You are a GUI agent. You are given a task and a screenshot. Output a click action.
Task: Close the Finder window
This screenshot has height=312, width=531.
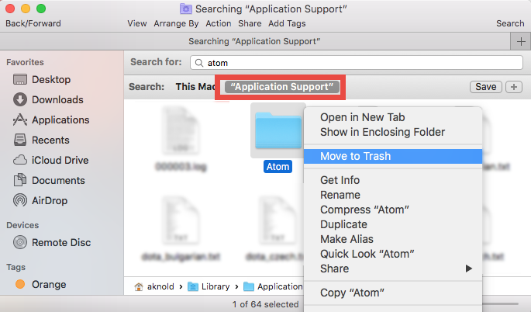coord(10,9)
